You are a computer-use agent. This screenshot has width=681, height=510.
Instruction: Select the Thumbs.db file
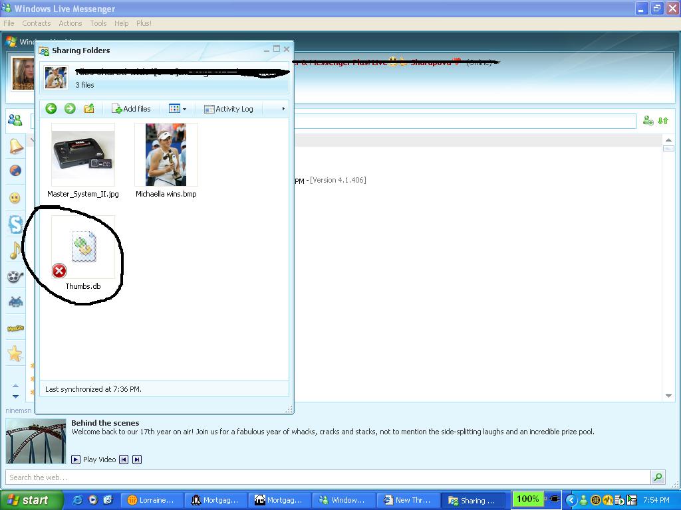[x=83, y=253]
